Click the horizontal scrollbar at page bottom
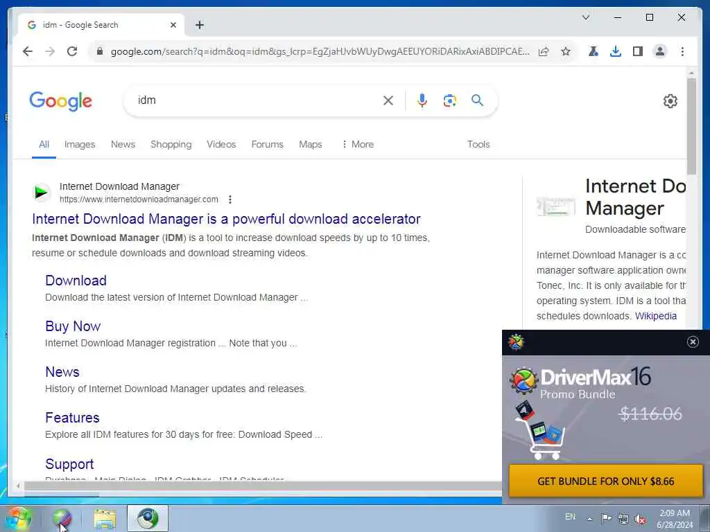Screen dimensions: 710x532 [263, 486]
